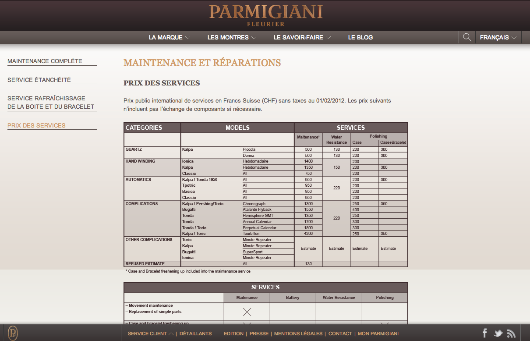530x341 pixels.
Task: Click the MAINTENANCE ET RÉPARATIONS heading
Action: coord(202,63)
